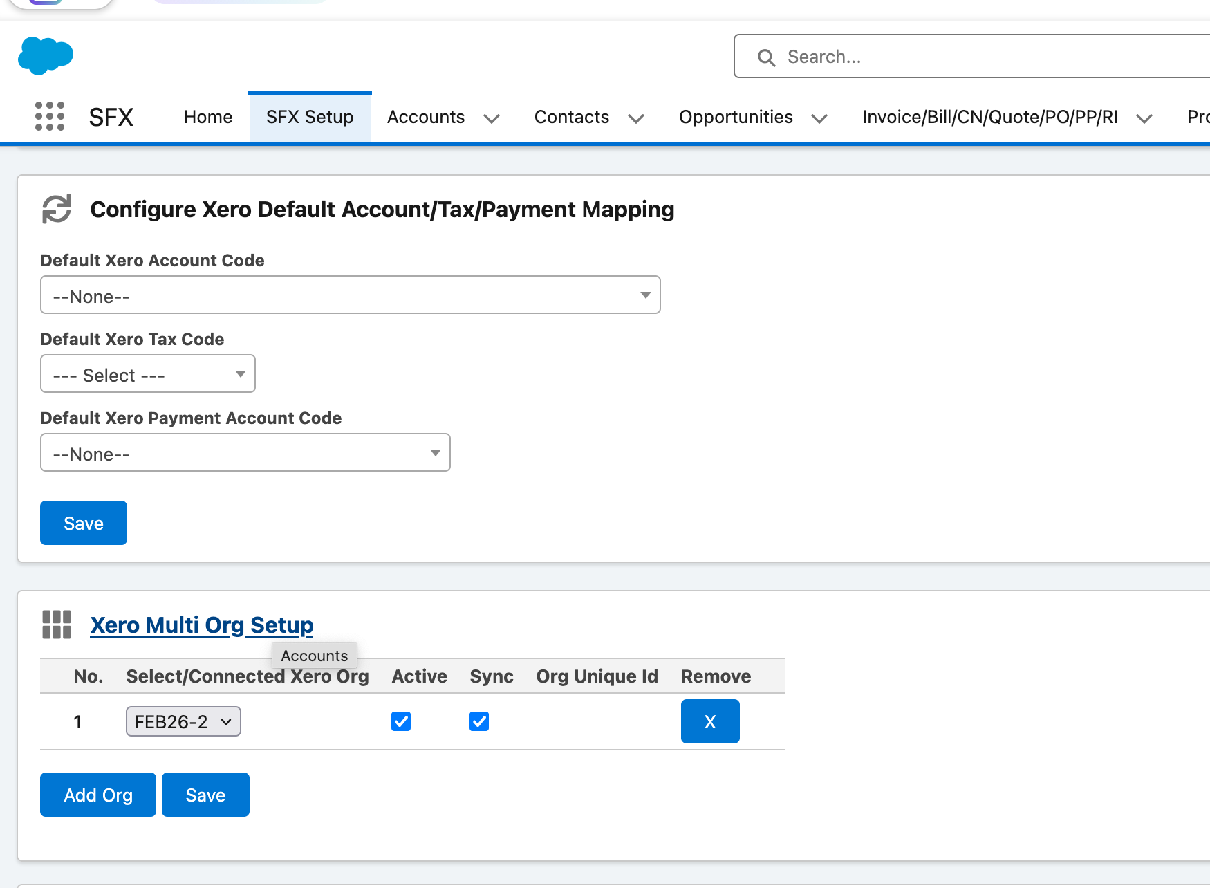The image size is (1210, 888).
Task: Expand the Opportunities tab chevron menu
Action: click(x=819, y=118)
